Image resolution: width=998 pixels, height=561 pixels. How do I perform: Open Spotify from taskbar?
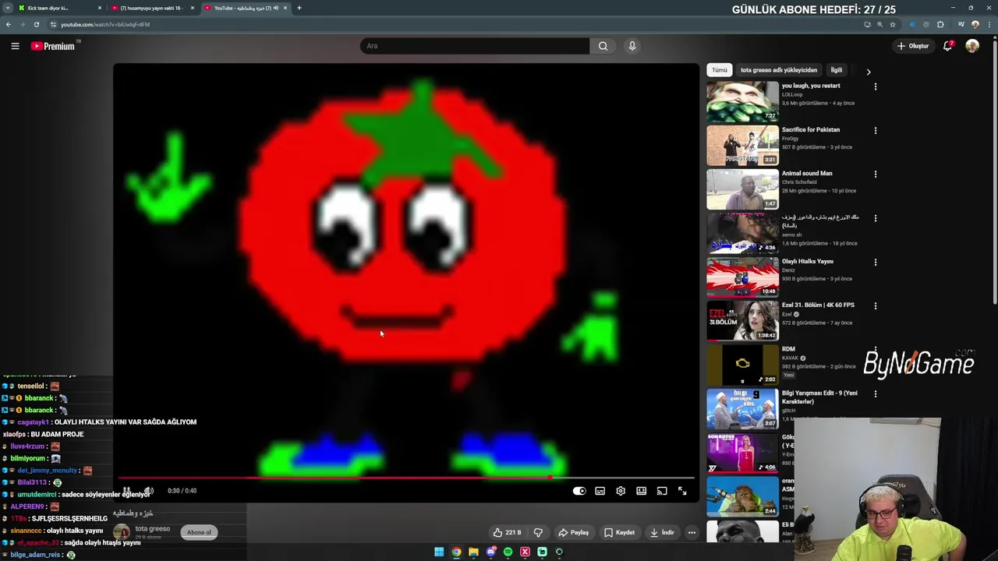coord(508,552)
